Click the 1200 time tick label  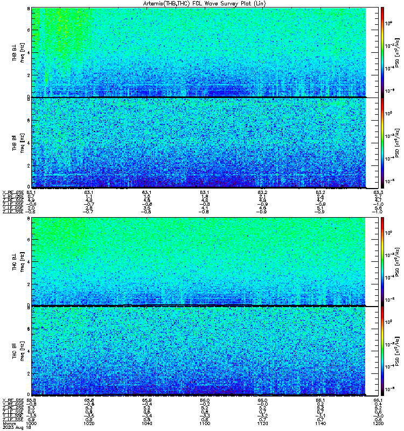click(378, 423)
